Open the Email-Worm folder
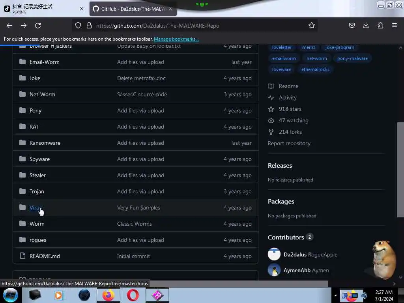The image size is (404, 303). pos(44,62)
